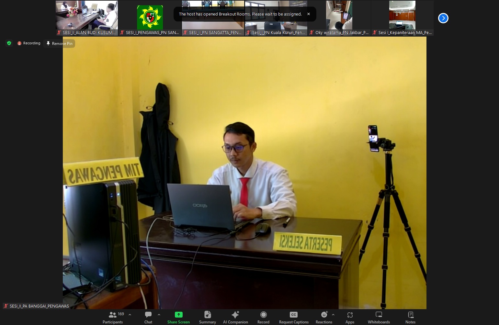
Task: Click the green encryption shield icon
Action: click(x=9, y=43)
